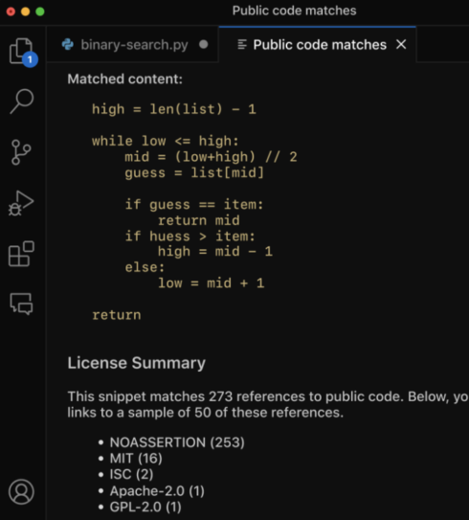Switch to the binary-search.py tab
This screenshot has height=520, width=469.
pyautogui.click(x=133, y=44)
